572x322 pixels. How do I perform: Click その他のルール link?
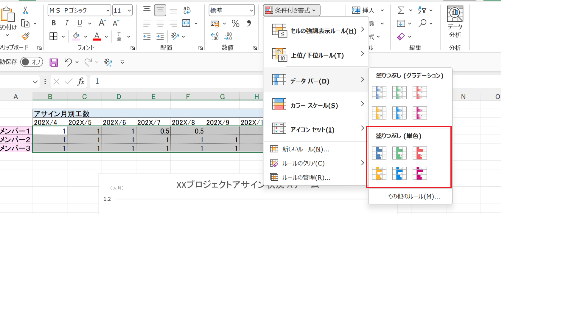point(414,196)
